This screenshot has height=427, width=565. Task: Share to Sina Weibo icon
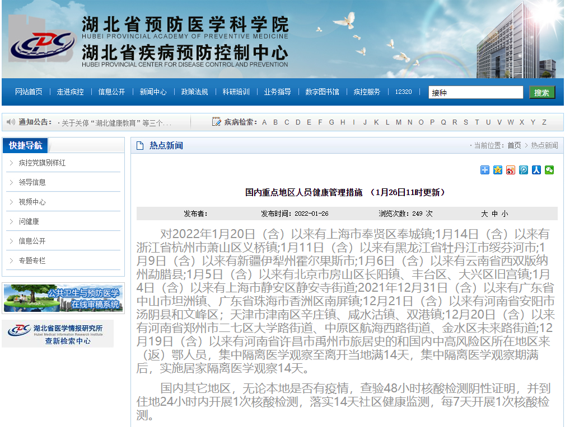510,170
